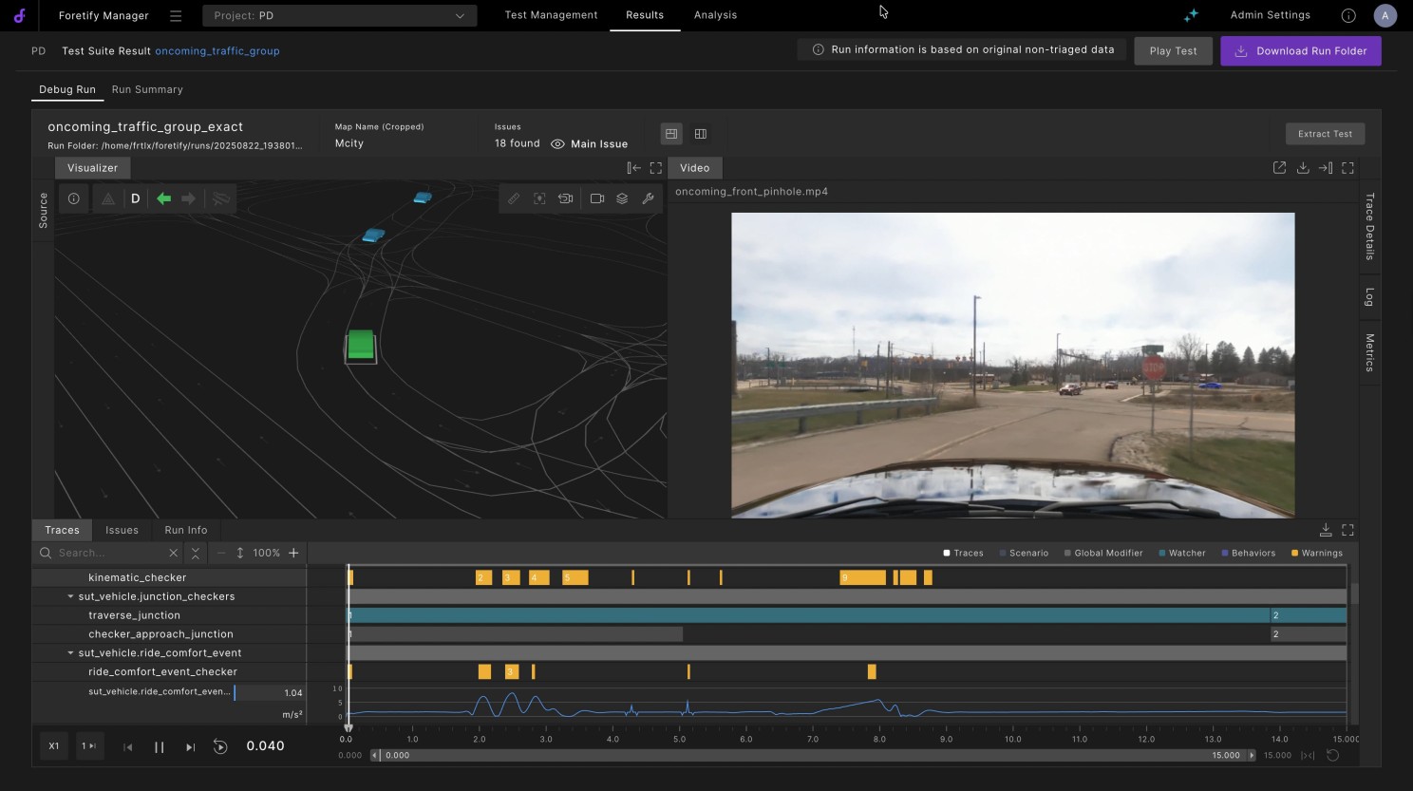Expand the Metrics side panel

point(1369,352)
